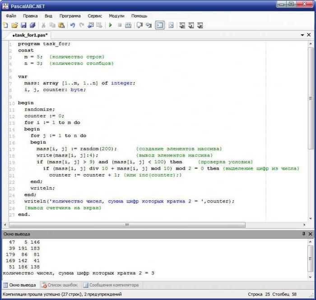Image resolution: width=316 pixels, height=300 pixels.
Task: Click the output result line ending '= 3'
Action: click(79, 273)
